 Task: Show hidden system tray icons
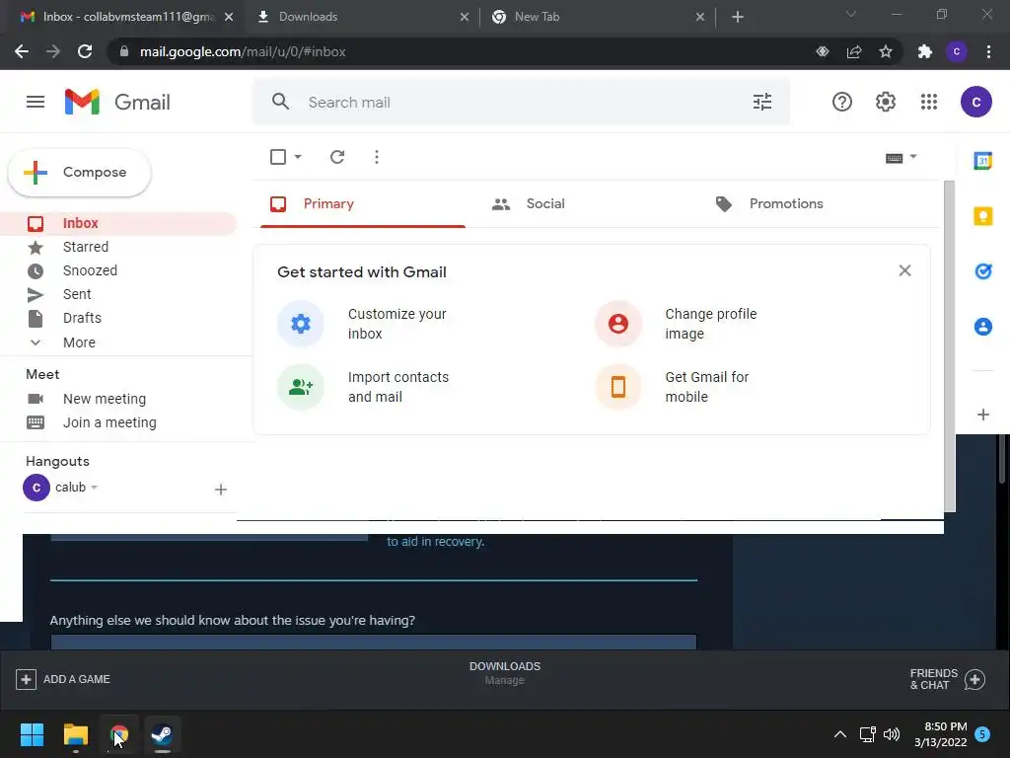coord(840,734)
